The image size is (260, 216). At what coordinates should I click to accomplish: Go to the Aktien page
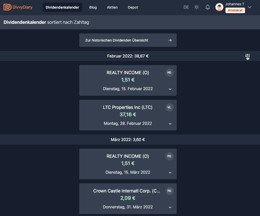(x=112, y=7)
